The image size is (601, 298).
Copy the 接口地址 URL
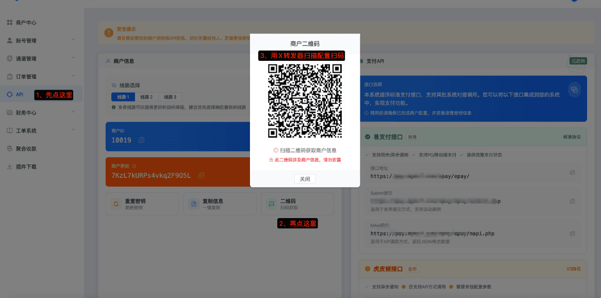[x=572, y=173]
